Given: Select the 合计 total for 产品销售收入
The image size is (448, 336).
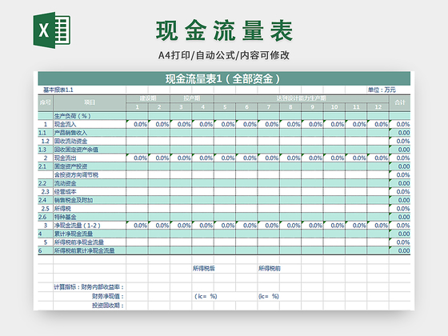Looking at the screenshot, I should (x=404, y=133).
